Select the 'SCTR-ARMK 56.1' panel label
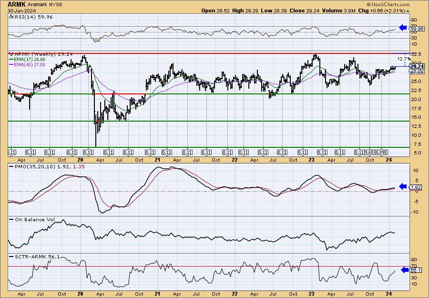The image size is (429, 298). [x=34, y=257]
